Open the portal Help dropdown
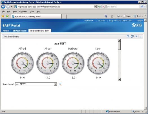This screenshot has height=114, width=148. pos(140,21)
